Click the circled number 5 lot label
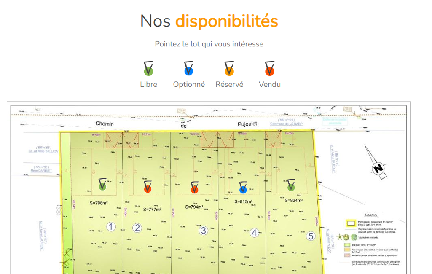 point(311,236)
